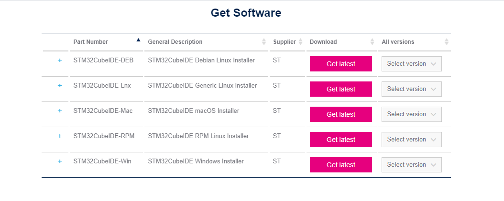504x201 pixels.
Task: Click the General Description column header
Action: coord(175,42)
